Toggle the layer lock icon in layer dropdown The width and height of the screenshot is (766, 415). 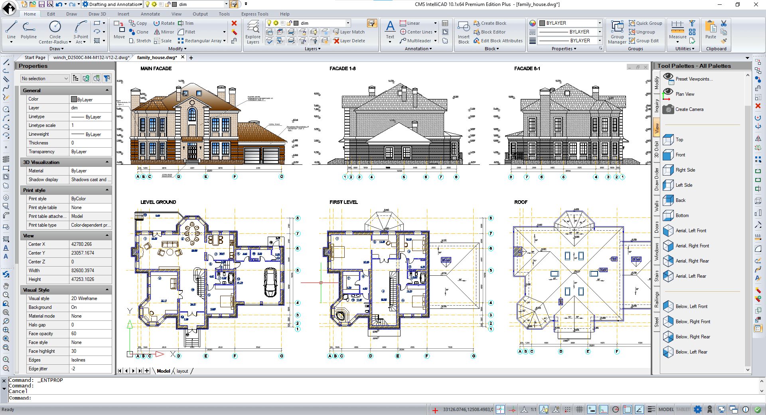289,23
